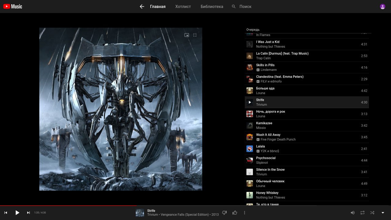Enter fullscreen on album art
This screenshot has height=220, width=391.
(x=195, y=35)
